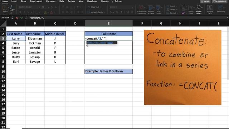Viewport: 229px width, 129px height.
Task: Open the Name Box stepper arrows
Action: tap(12, 18)
